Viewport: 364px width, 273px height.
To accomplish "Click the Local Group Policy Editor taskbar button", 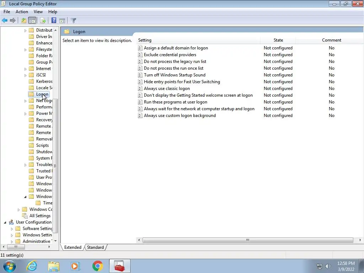I will coord(119,266).
